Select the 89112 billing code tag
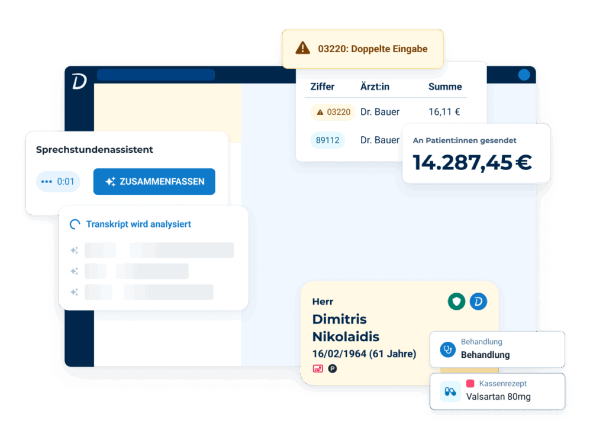606x433 pixels. 327,140
